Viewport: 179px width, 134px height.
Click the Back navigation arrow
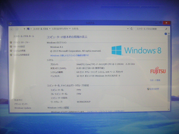(11, 29)
